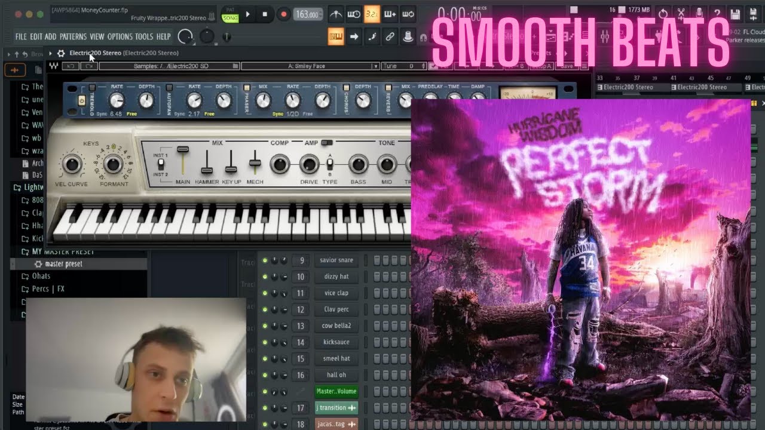Click the overdub loop icon in the toolbar
Viewport: 765px width, 430px height.
coord(408,14)
